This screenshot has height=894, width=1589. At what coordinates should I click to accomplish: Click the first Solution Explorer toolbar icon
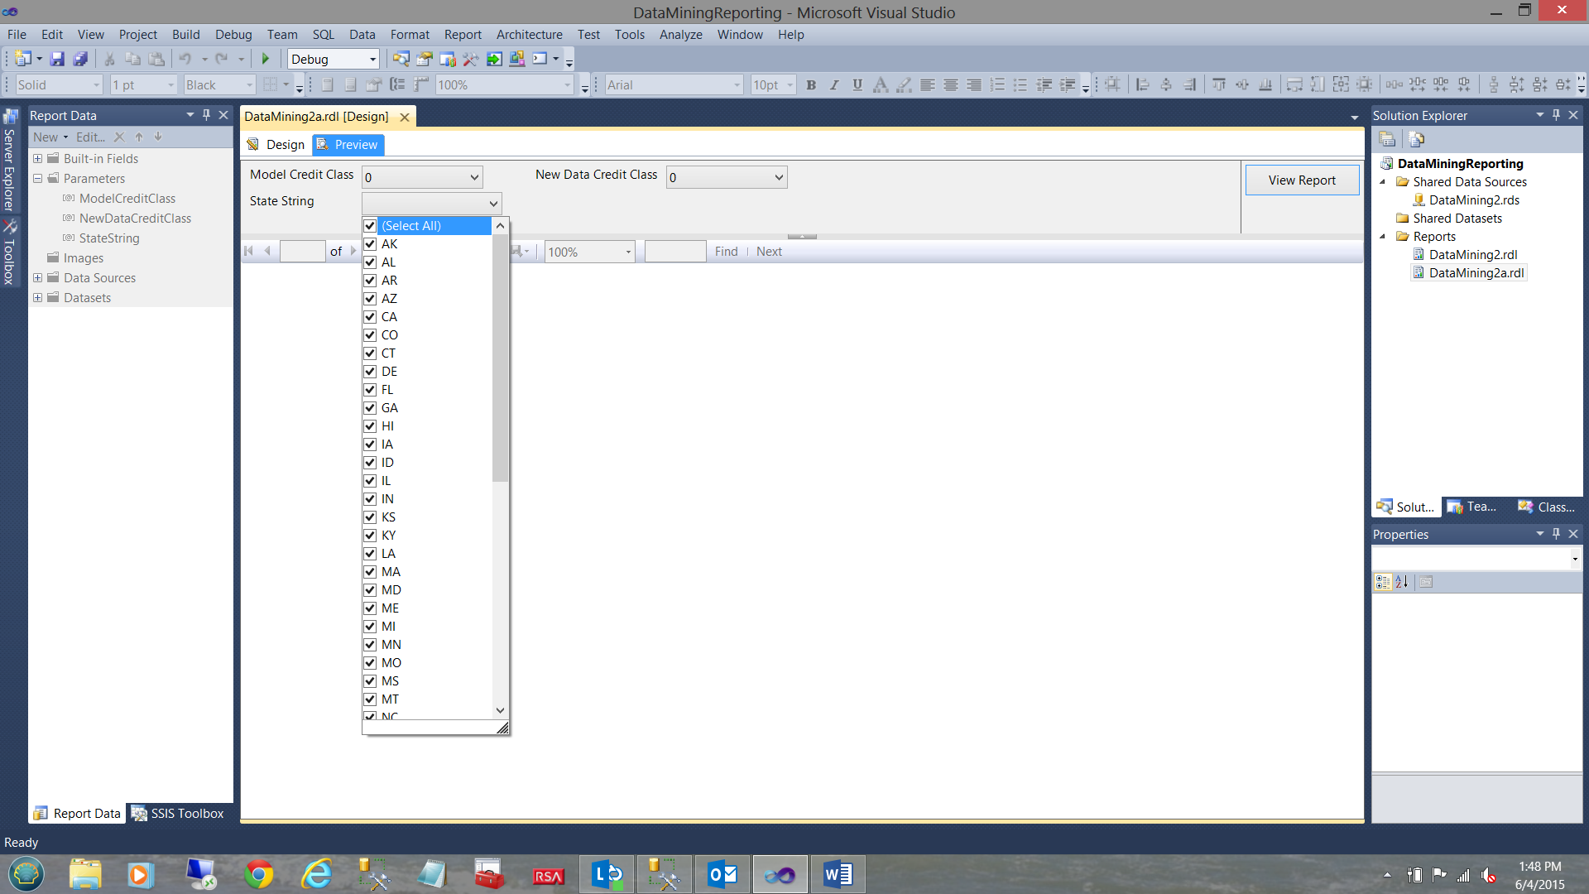1388,139
